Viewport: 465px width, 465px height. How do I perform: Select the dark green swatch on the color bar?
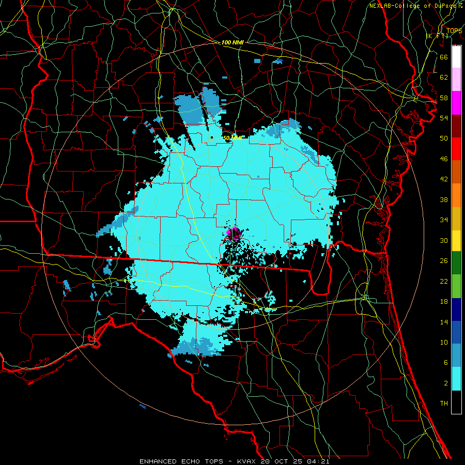click(x=456, y=263)
